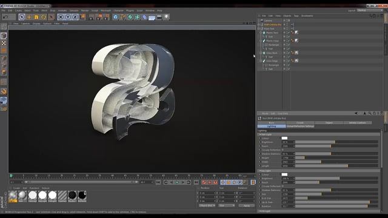Open the Window menu
This screenshot has height=218, width=388.
[150, 11]
